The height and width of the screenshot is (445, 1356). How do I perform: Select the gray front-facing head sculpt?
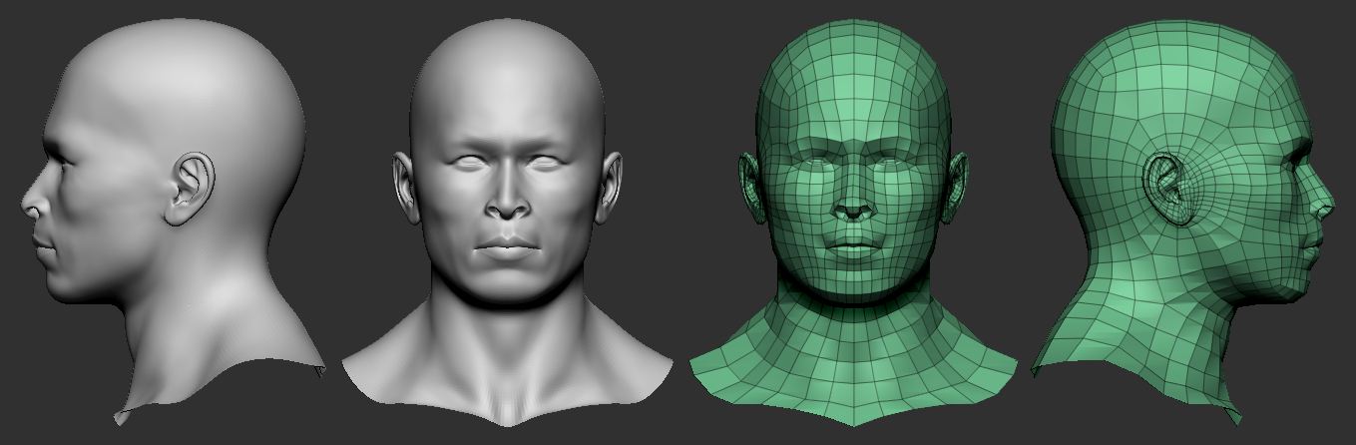coord(507,223)
